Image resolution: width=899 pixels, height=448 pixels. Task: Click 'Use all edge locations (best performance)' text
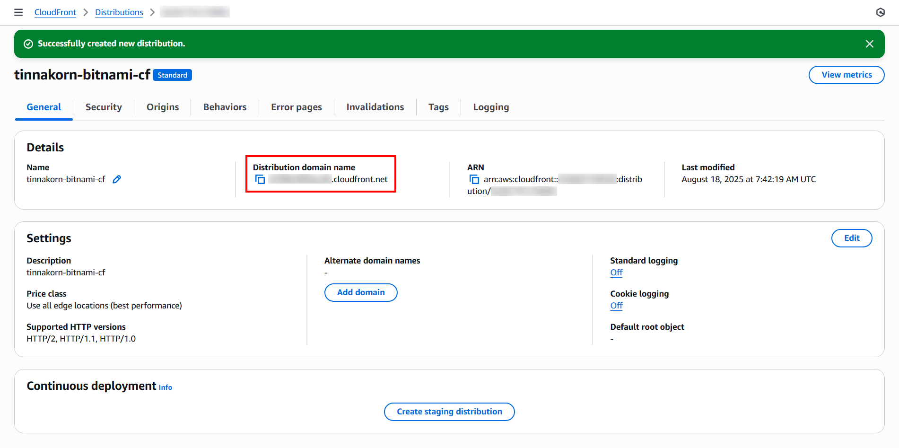click(104, 306)
